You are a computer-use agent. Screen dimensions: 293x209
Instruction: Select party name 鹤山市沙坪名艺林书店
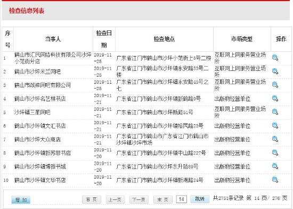click(x=40, y=99)
